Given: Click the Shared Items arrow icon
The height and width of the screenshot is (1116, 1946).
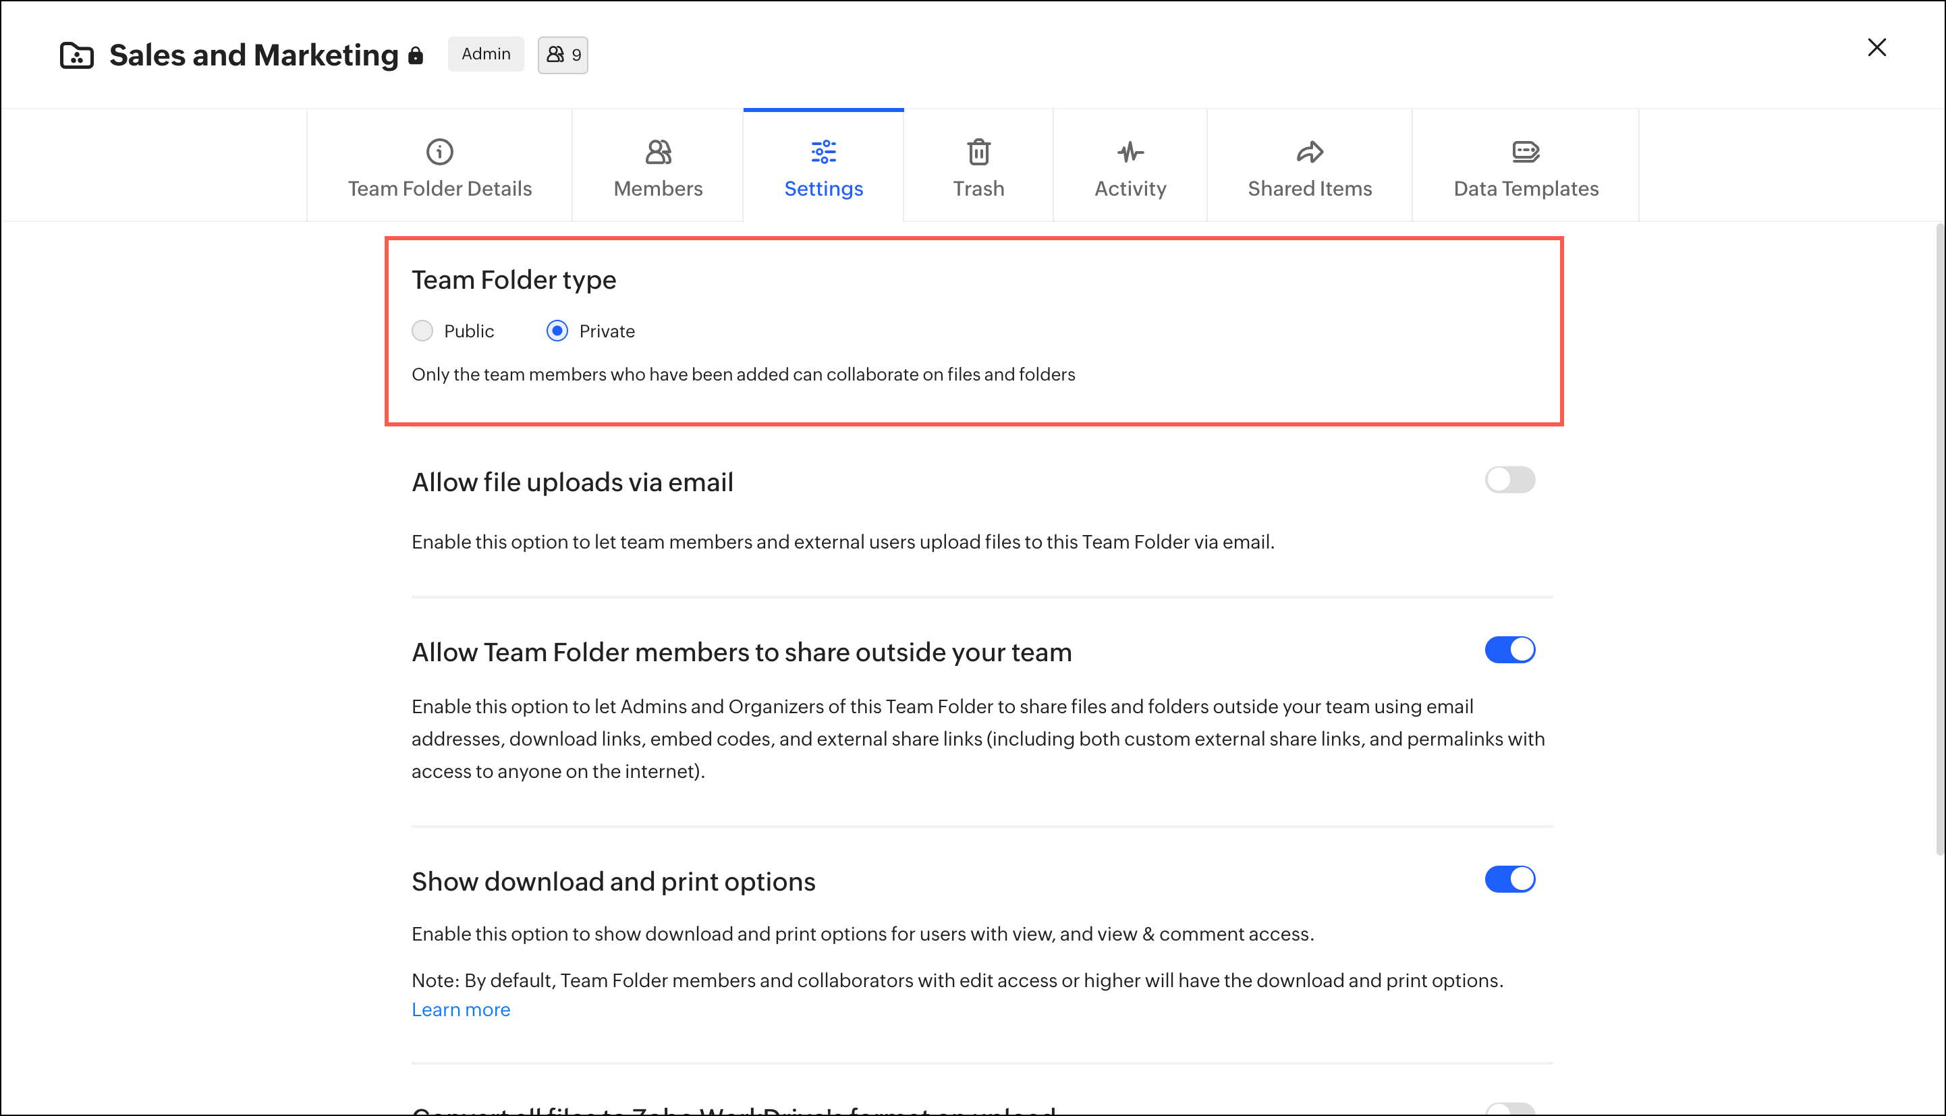Looking at the screenshot, I should [x=1309, y=152].
